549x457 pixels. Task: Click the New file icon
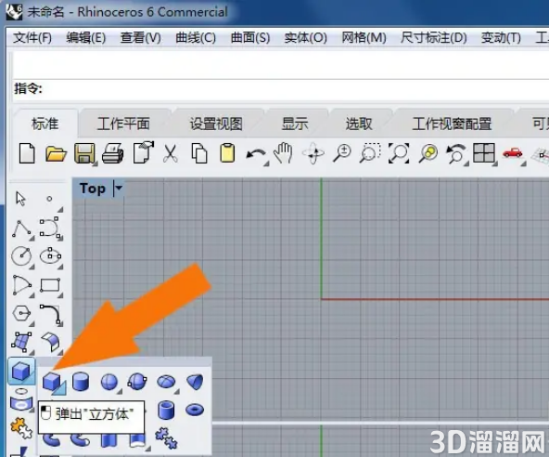click(27, 153)
